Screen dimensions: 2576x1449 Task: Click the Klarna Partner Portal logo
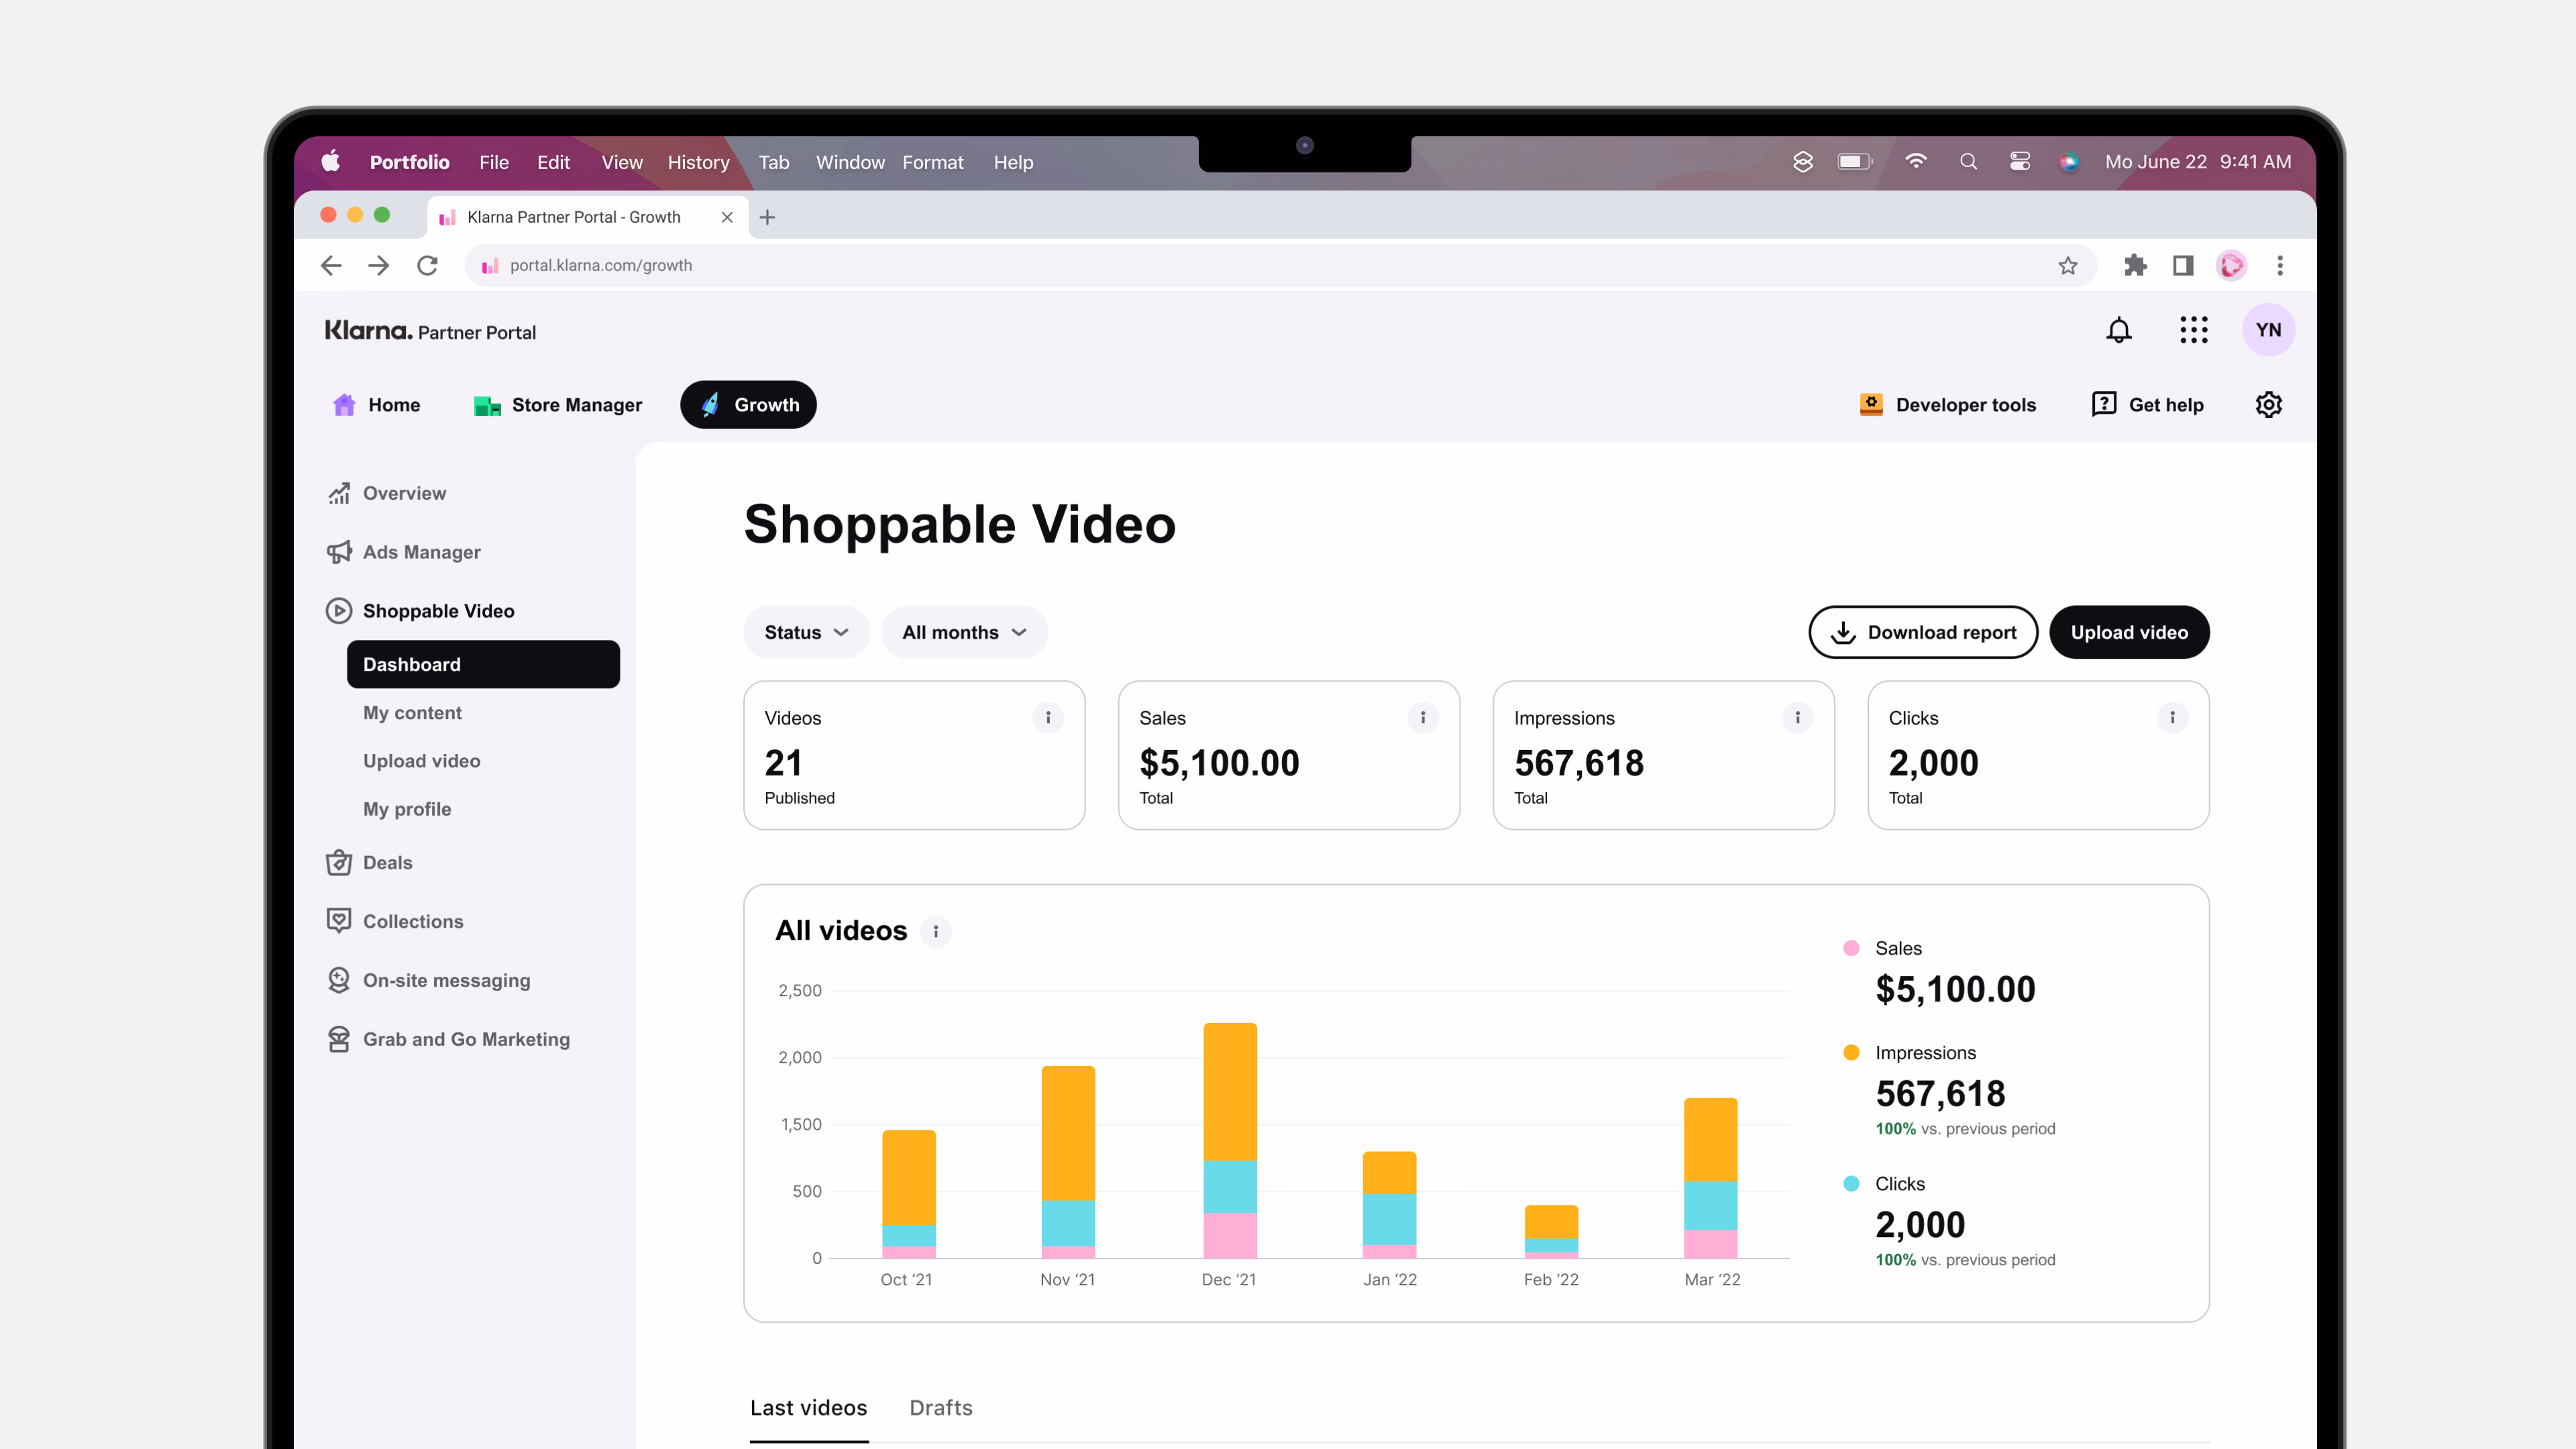click(x=430, y=331)
